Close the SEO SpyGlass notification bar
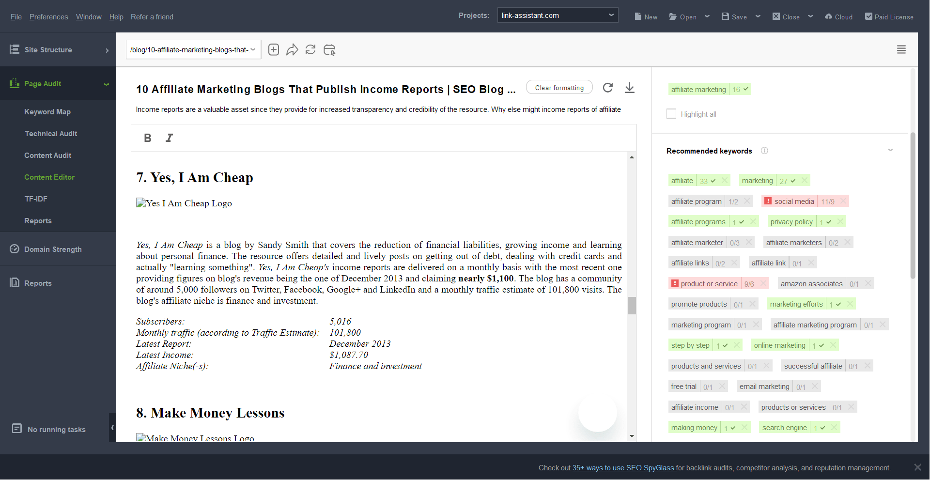Viewport: 930px width, 480px height. [917, 467]
